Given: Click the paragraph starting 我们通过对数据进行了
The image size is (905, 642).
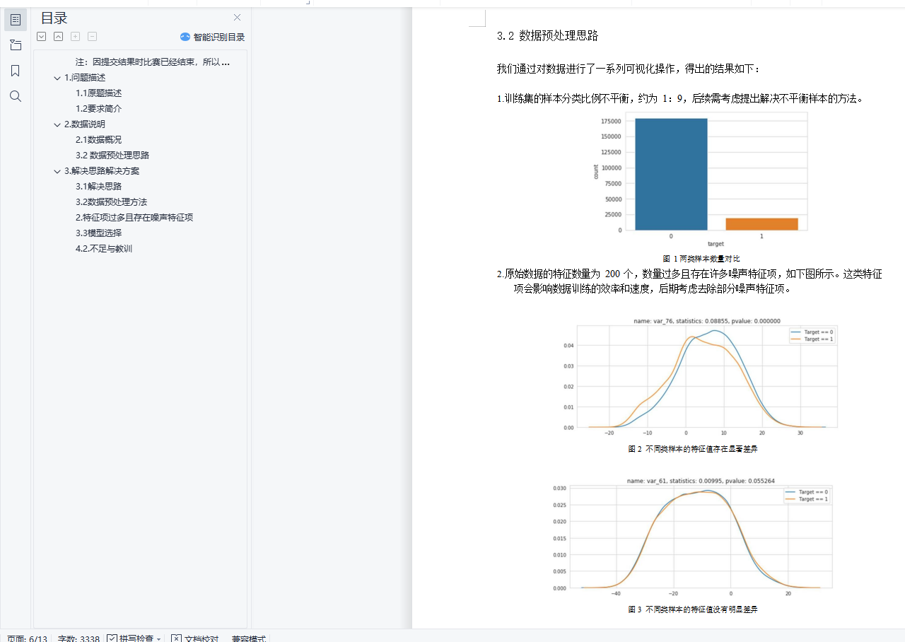Looking at the screenshot, I should click(629, 69).
